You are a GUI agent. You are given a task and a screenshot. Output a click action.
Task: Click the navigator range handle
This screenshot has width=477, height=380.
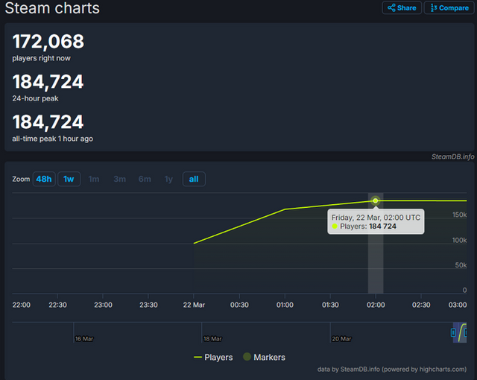pos(453,332)
